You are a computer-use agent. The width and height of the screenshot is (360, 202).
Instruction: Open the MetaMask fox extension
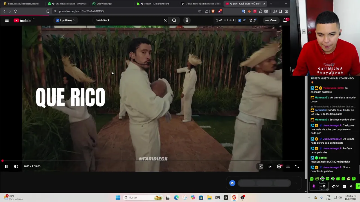249,11
